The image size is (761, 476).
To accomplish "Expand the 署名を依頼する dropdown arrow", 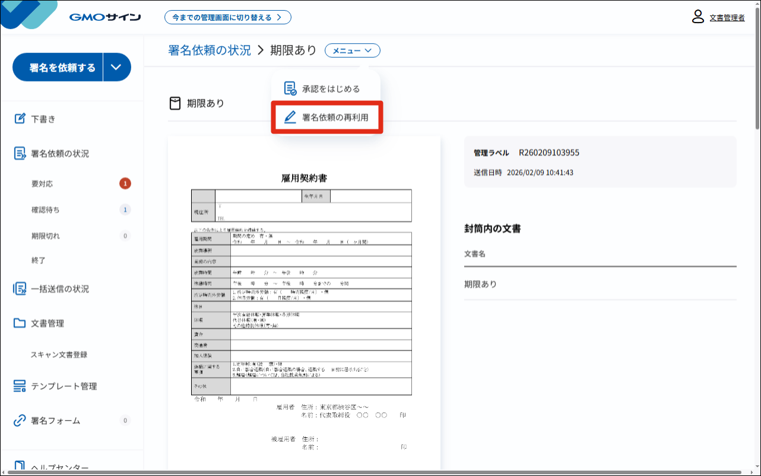I will point(117,67).
